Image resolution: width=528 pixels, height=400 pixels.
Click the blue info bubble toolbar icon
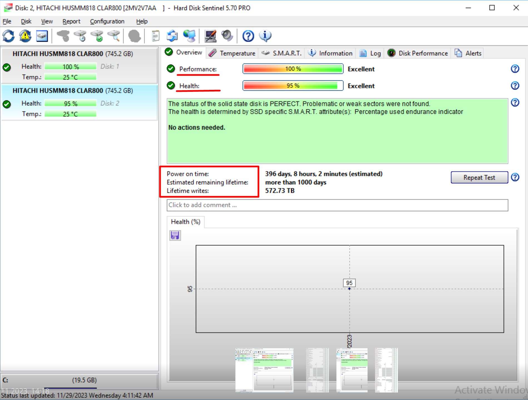pyautogui.click(x=265, y=36)
